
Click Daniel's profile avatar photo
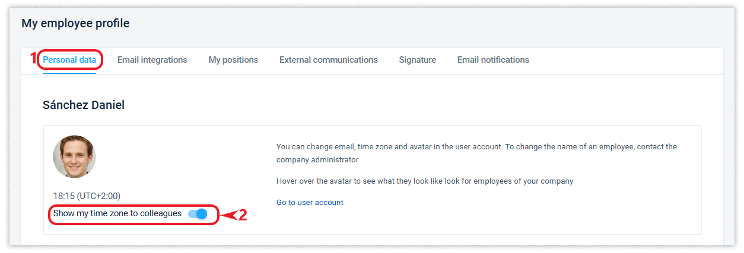(x=74, y=156)
